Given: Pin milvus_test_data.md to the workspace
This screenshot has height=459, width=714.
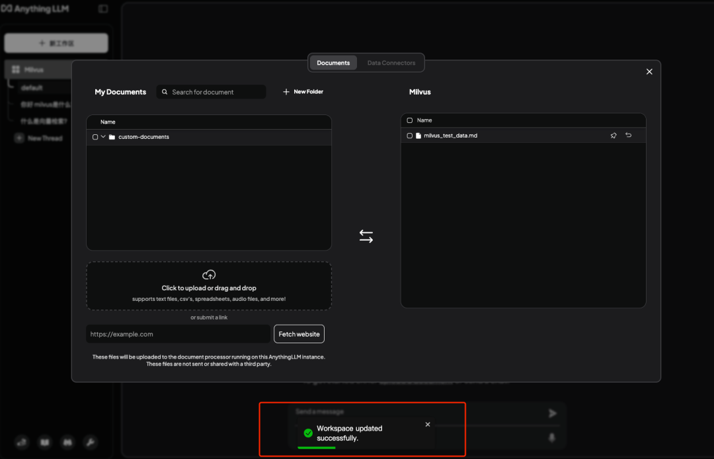Looking at the screenshot, I should click(614, 135).
